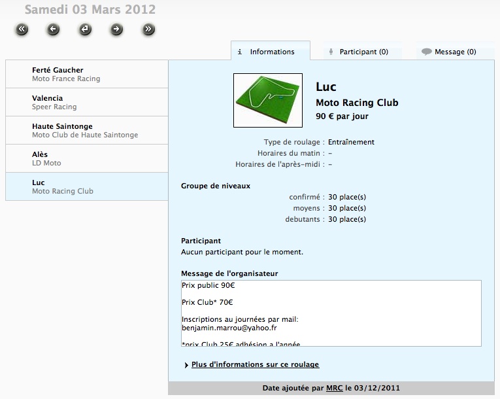Go to next day with right arrow
This screenshot has height=399, width=500.
point(117,29)
